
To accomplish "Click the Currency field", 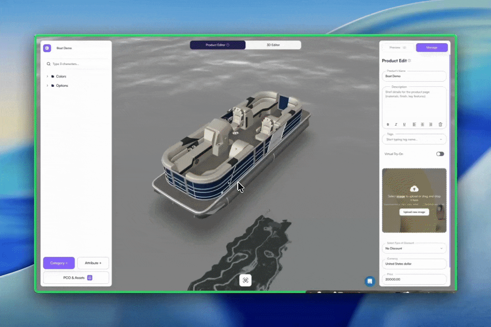I will pos(414,264).
